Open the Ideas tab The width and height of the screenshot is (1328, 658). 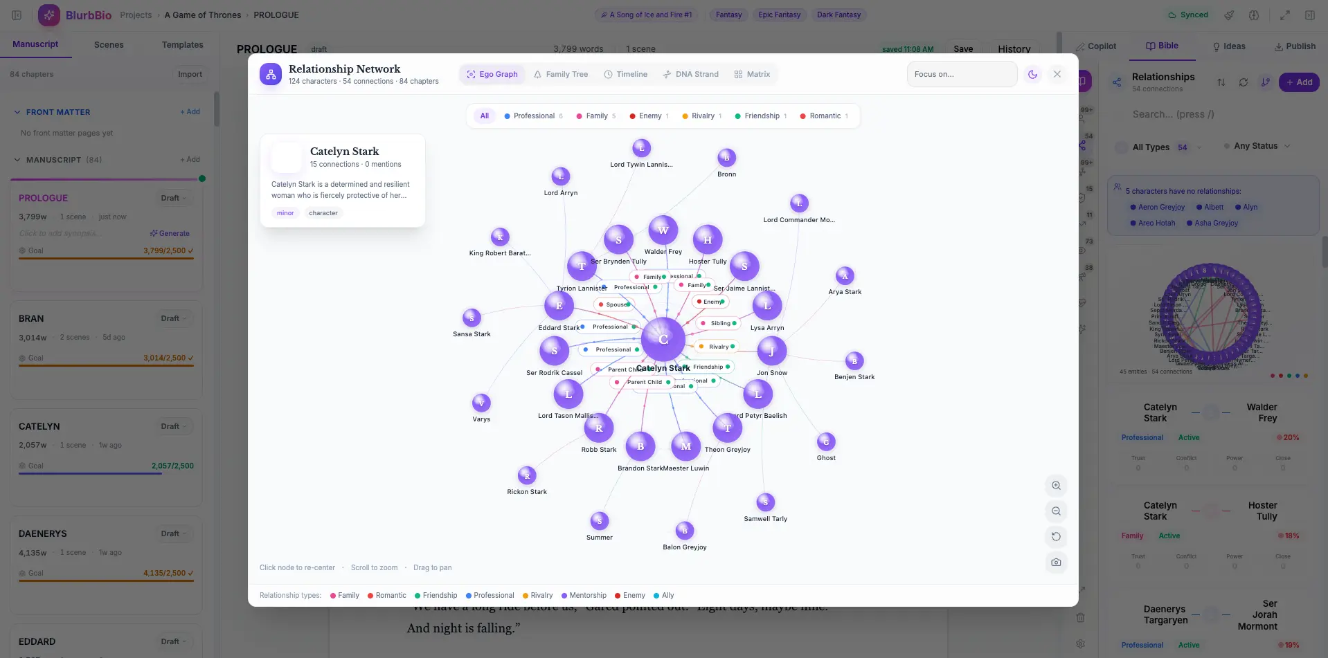point(1229,46)
